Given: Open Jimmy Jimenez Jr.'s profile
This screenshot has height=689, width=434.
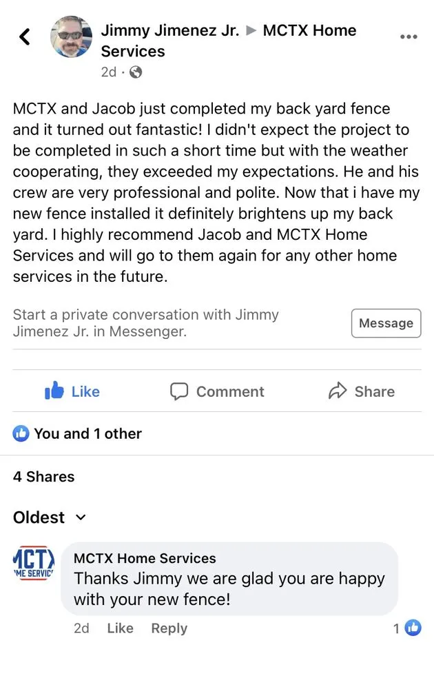Looking at the screenshot, I should [x=169, y=30].
